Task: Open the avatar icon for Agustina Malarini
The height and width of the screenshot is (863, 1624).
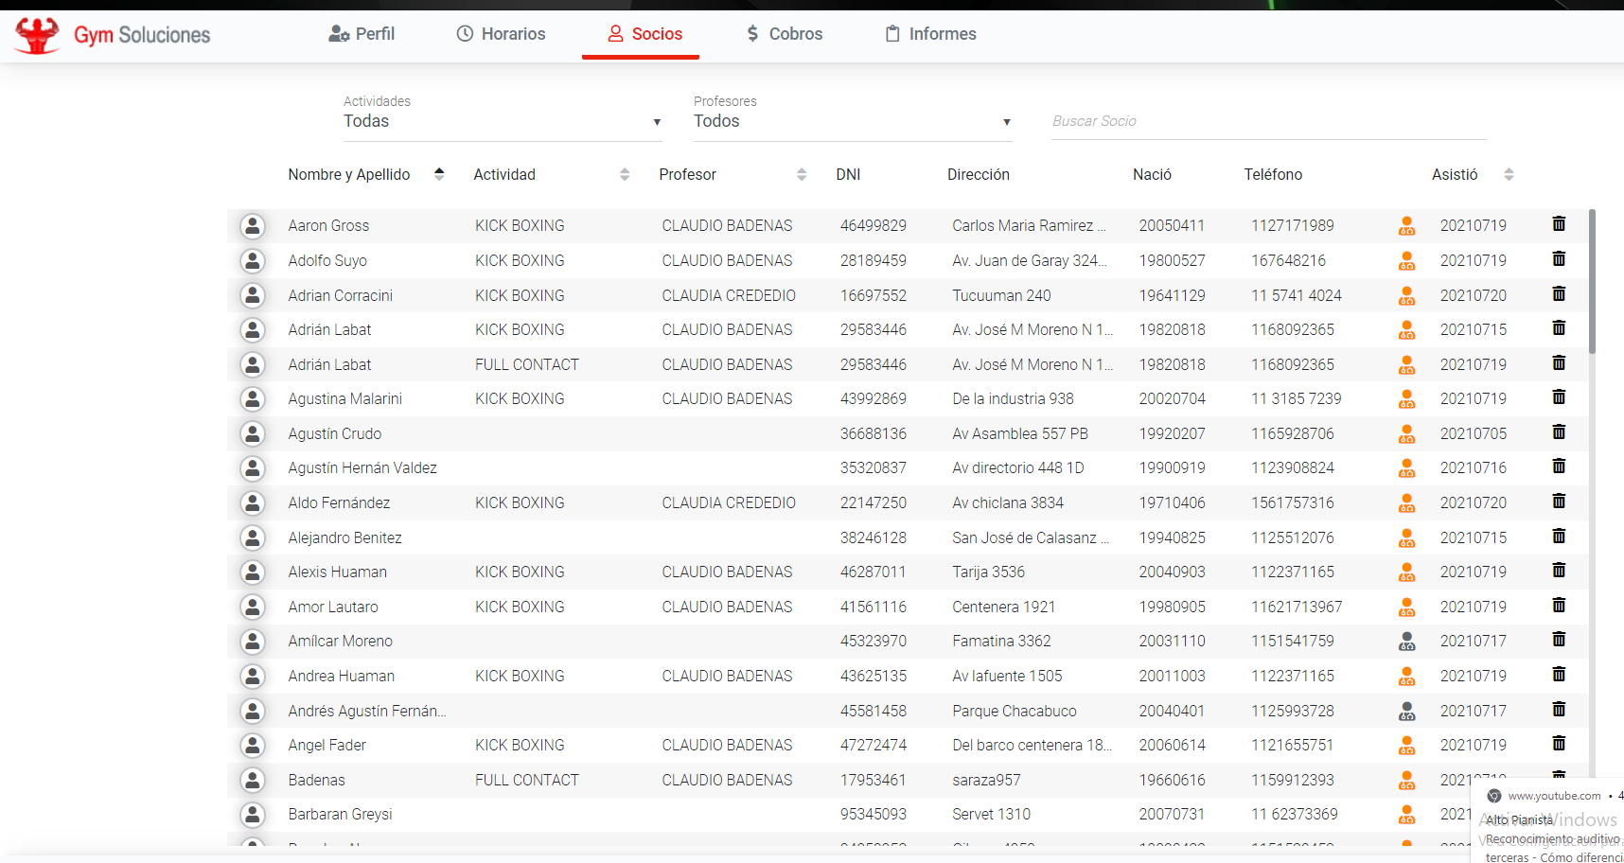Action: [x=253, y=399]
